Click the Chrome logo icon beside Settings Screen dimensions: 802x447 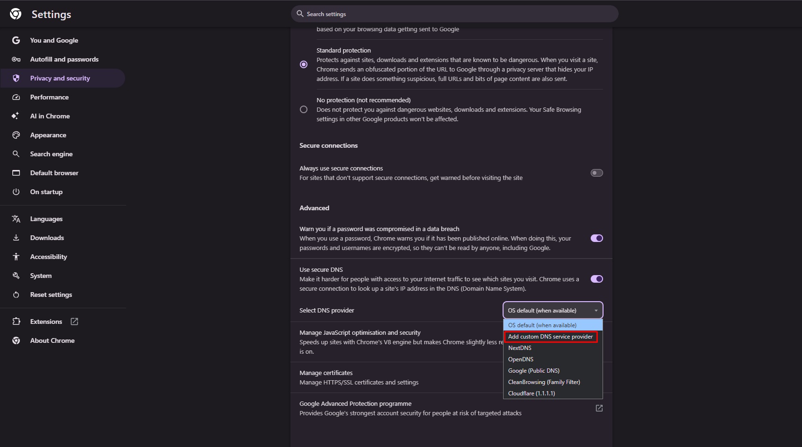(16, 14)
